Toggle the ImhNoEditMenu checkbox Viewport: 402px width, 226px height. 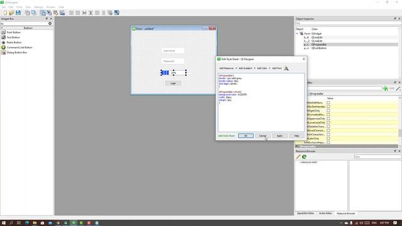[x=328, y=102]
